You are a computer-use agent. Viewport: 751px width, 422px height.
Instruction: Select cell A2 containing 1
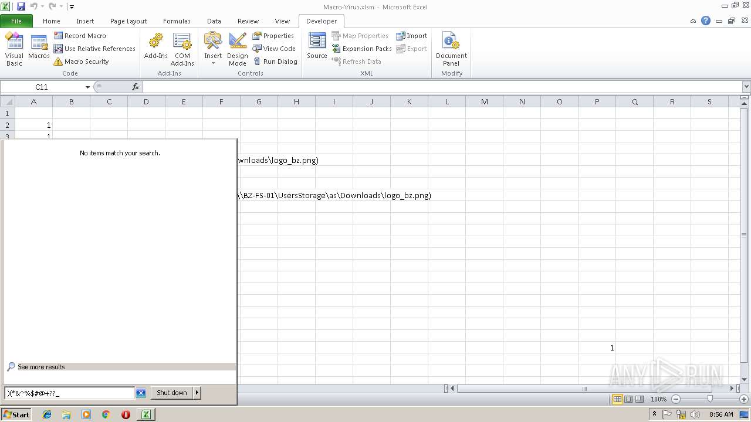tap(33, 125)
